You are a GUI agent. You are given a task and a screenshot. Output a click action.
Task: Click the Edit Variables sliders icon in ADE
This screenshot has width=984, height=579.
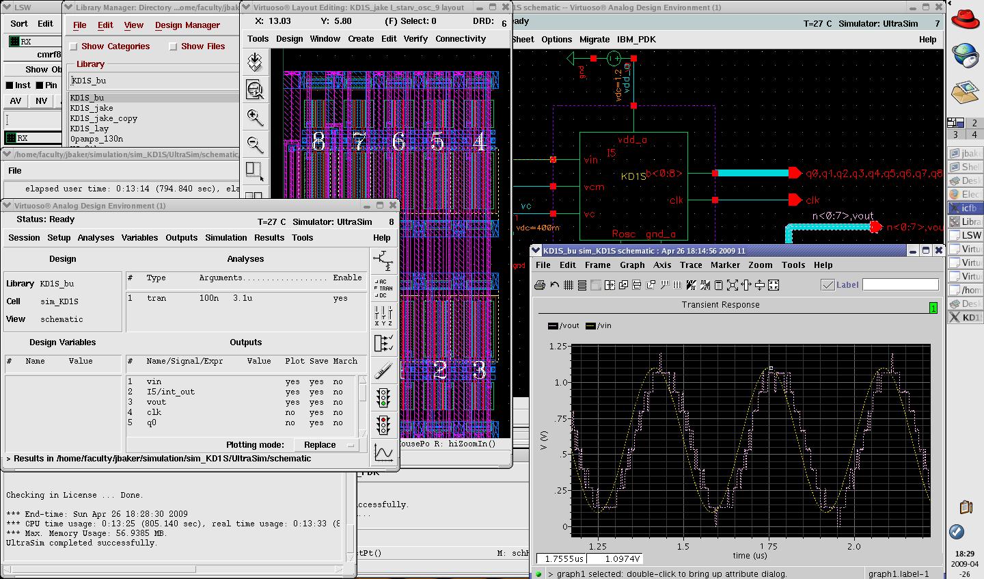click(383, 315)
